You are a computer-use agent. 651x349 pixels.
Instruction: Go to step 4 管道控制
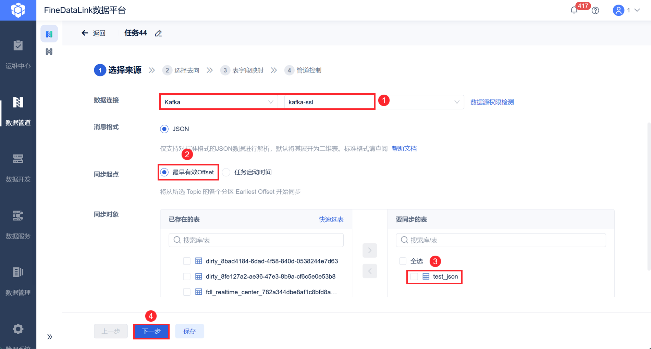(303, 70)
